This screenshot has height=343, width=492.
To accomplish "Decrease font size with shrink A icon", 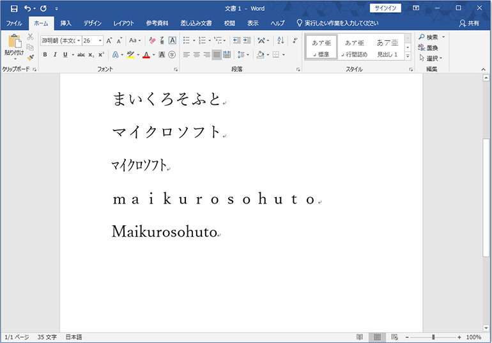I will [x=119, y=40].
